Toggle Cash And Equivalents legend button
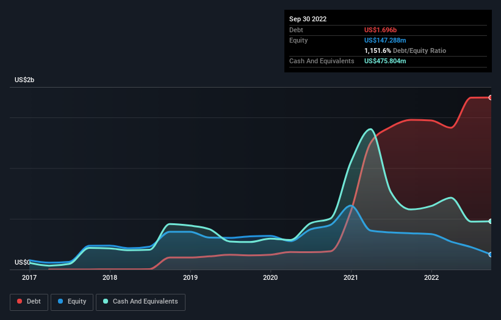Image resolution: width=501 pixels, height=320 pixels. click(x=140, y=302)
